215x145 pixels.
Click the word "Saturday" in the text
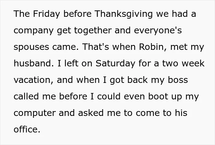115,64
